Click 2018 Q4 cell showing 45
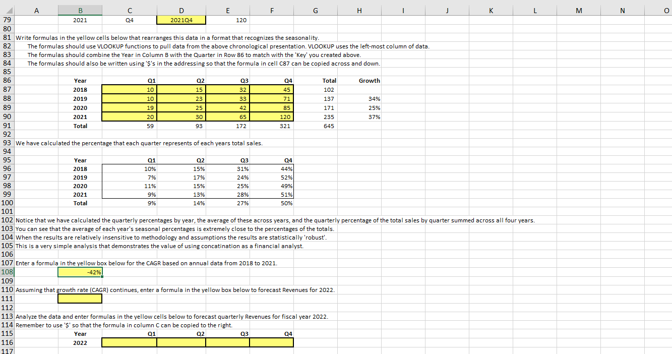The height and width of the screenshot is (354, 672). [x=271, y=89]
